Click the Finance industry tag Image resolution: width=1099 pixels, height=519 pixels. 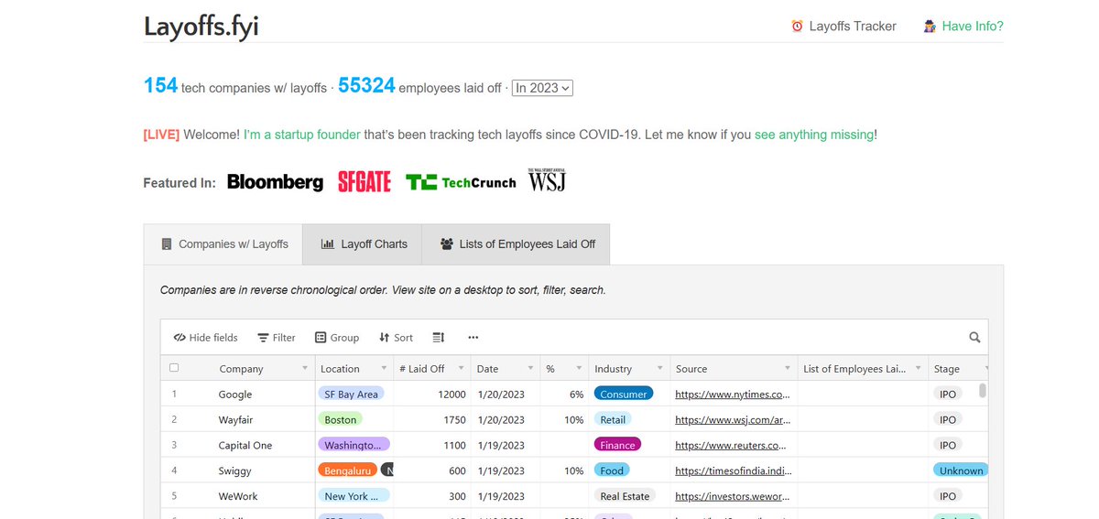click(x=617, y=446)
